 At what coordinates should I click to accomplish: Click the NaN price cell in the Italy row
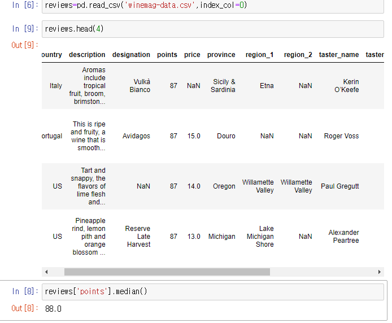tap(194, 86)
